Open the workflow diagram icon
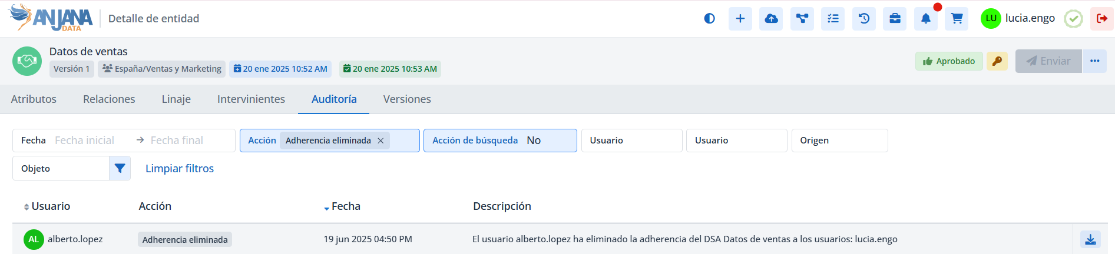The image size is (1115, 254). click(802, 19)
